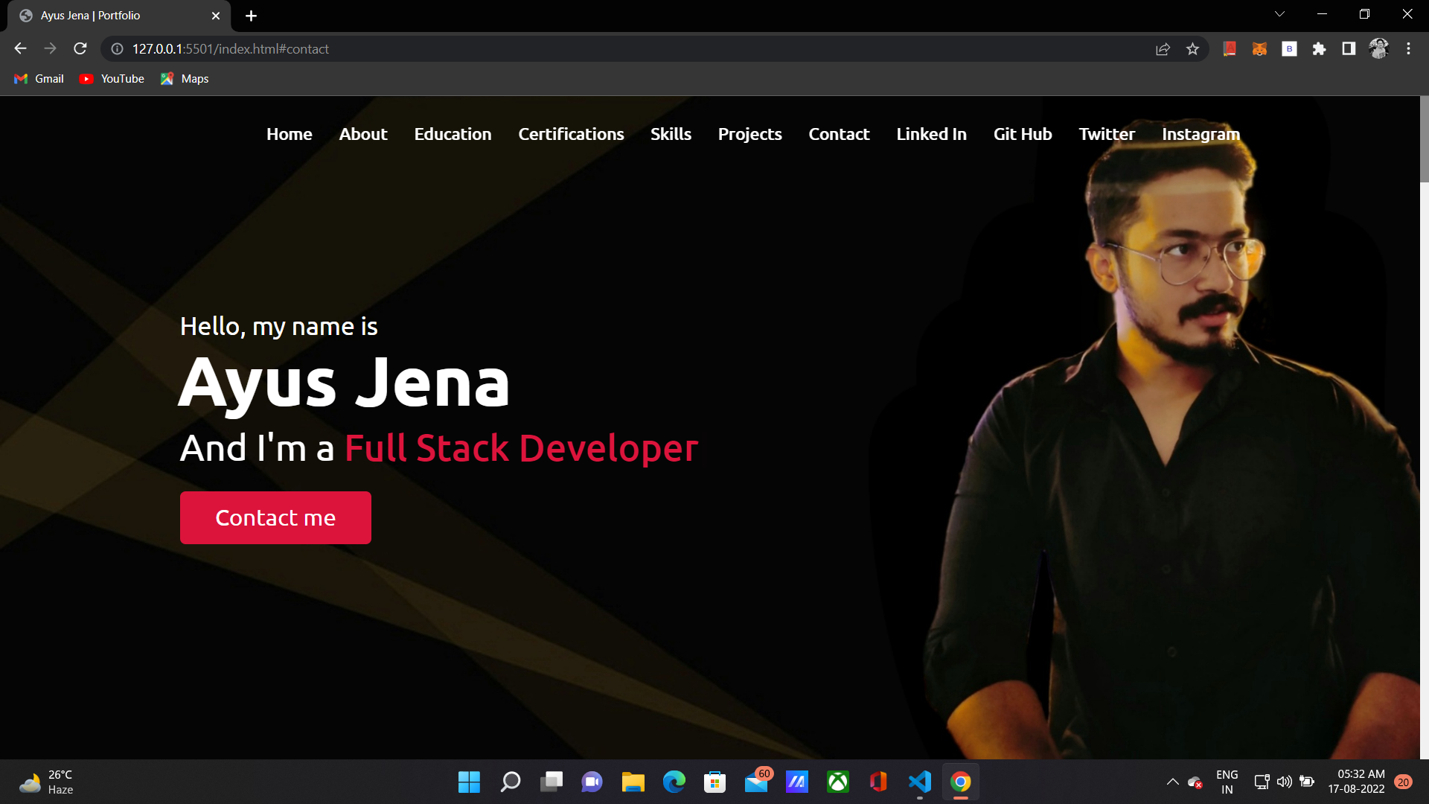This screenshot has width=1429, height=804.
Task: Open the weather widget showing 26°C Haze
Action: click(46, 782)
